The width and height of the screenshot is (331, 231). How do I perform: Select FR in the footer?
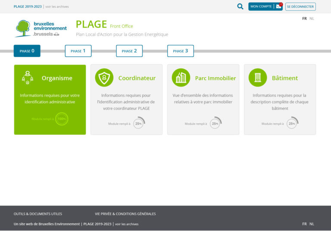tap(304, 224)
